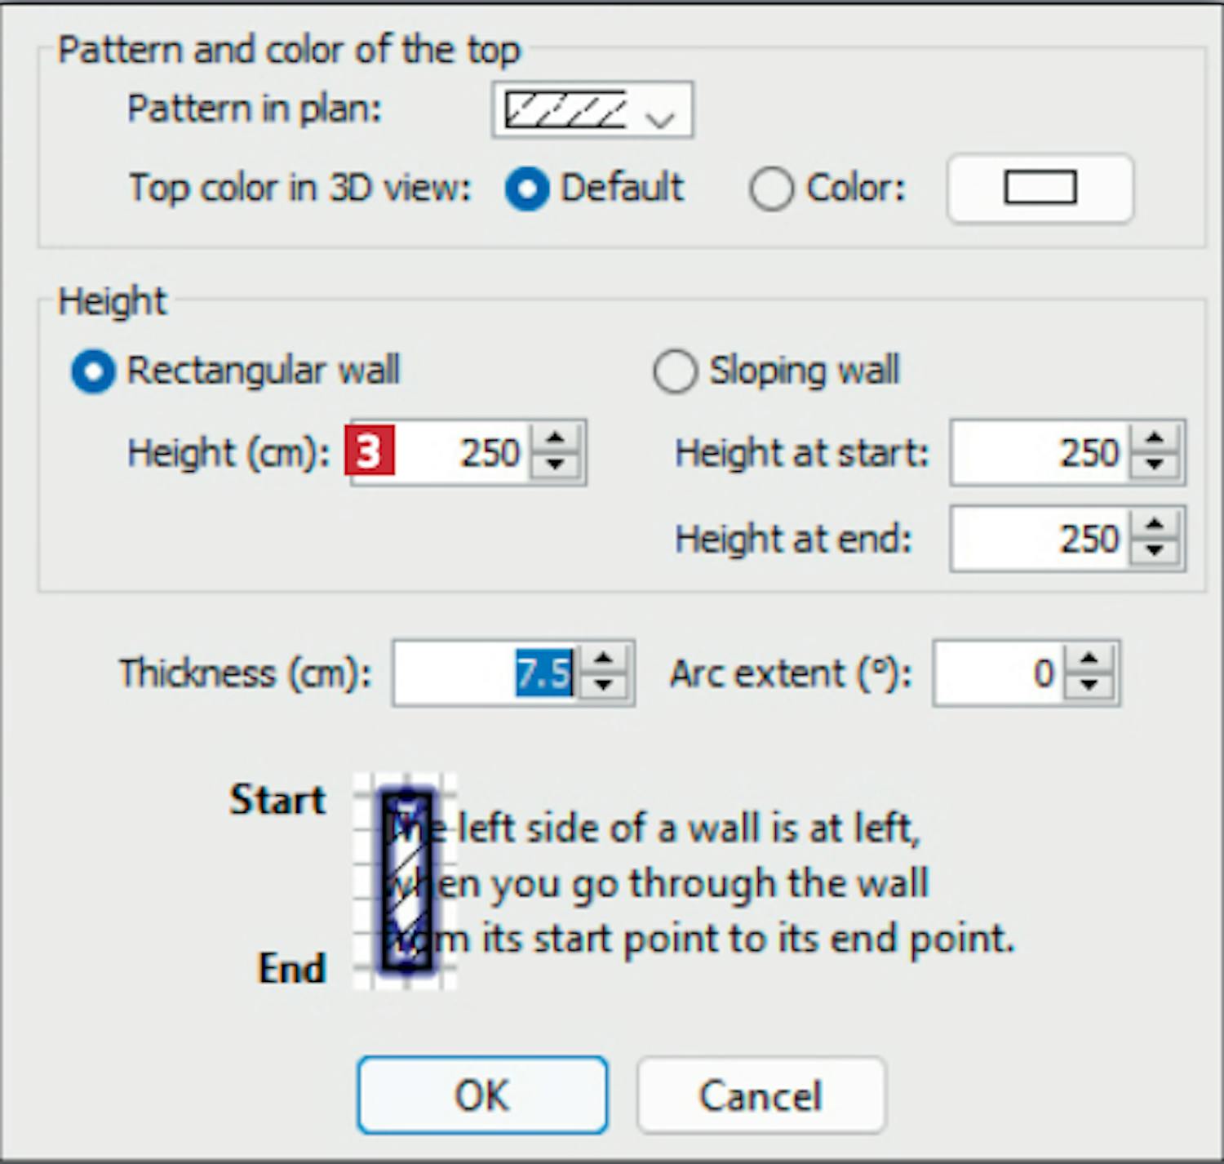Choose the Sloping wall option

tap(676, 371)
